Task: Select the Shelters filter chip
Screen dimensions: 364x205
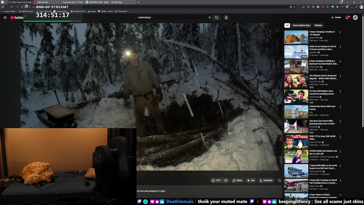Action: tap(318, 25)
